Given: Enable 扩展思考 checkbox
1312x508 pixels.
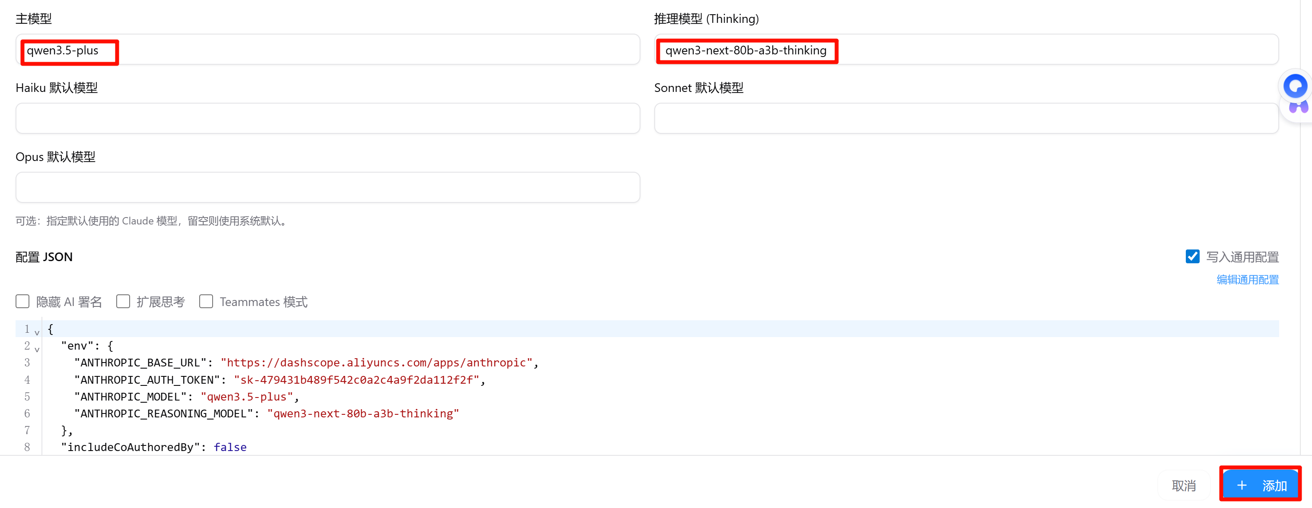Looking at the screenshot, I should click(x=123, y=302).
